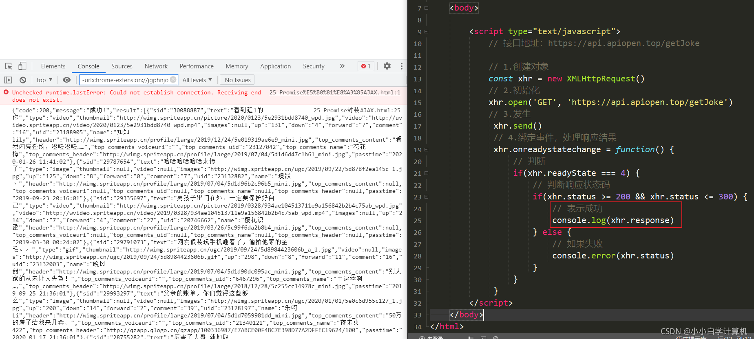The width and height of the screenshot is (754, 339).
Task: Click the xhr.onreadystatechange assignment line
Action: (x=584, y=149)
